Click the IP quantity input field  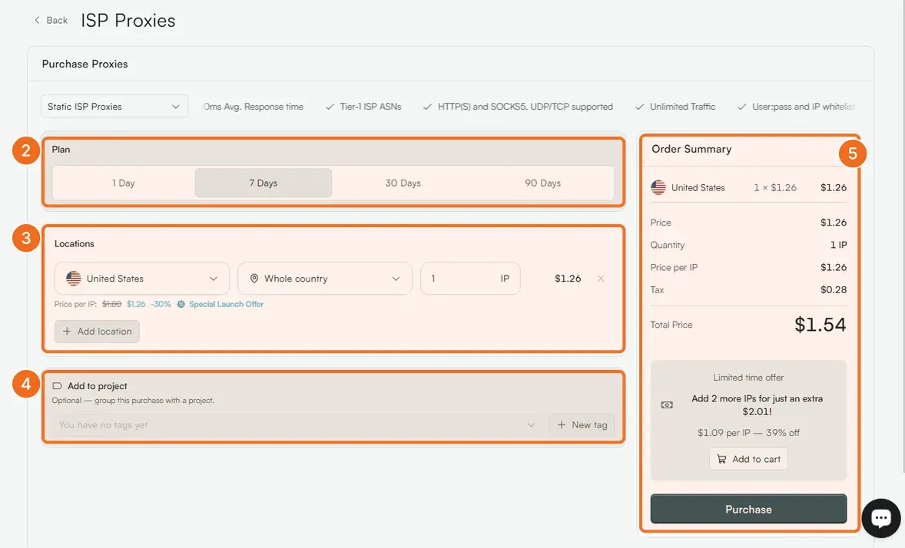pyautogui.click(x=470, y=279)
